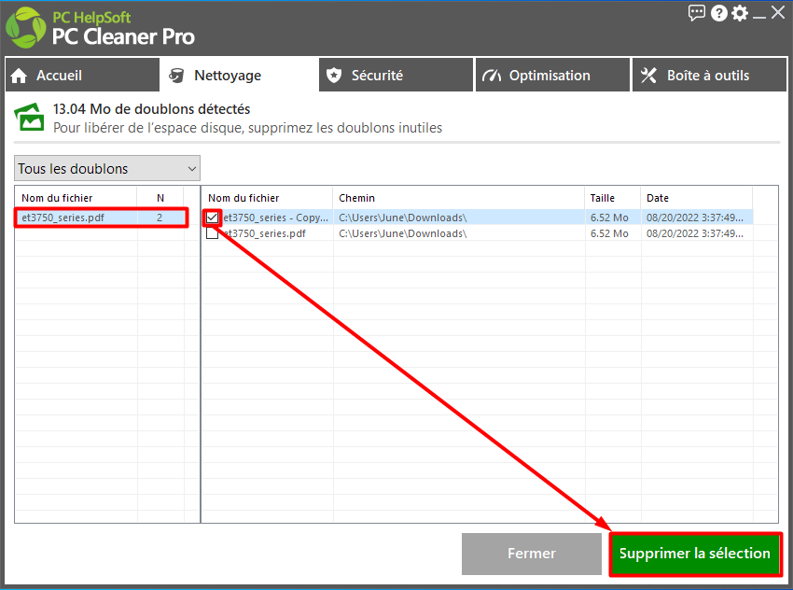The width and height of the screenshot is (793, 590).
Task: Open the feedback chat bubble icon
Action: [x=696, y=13]
